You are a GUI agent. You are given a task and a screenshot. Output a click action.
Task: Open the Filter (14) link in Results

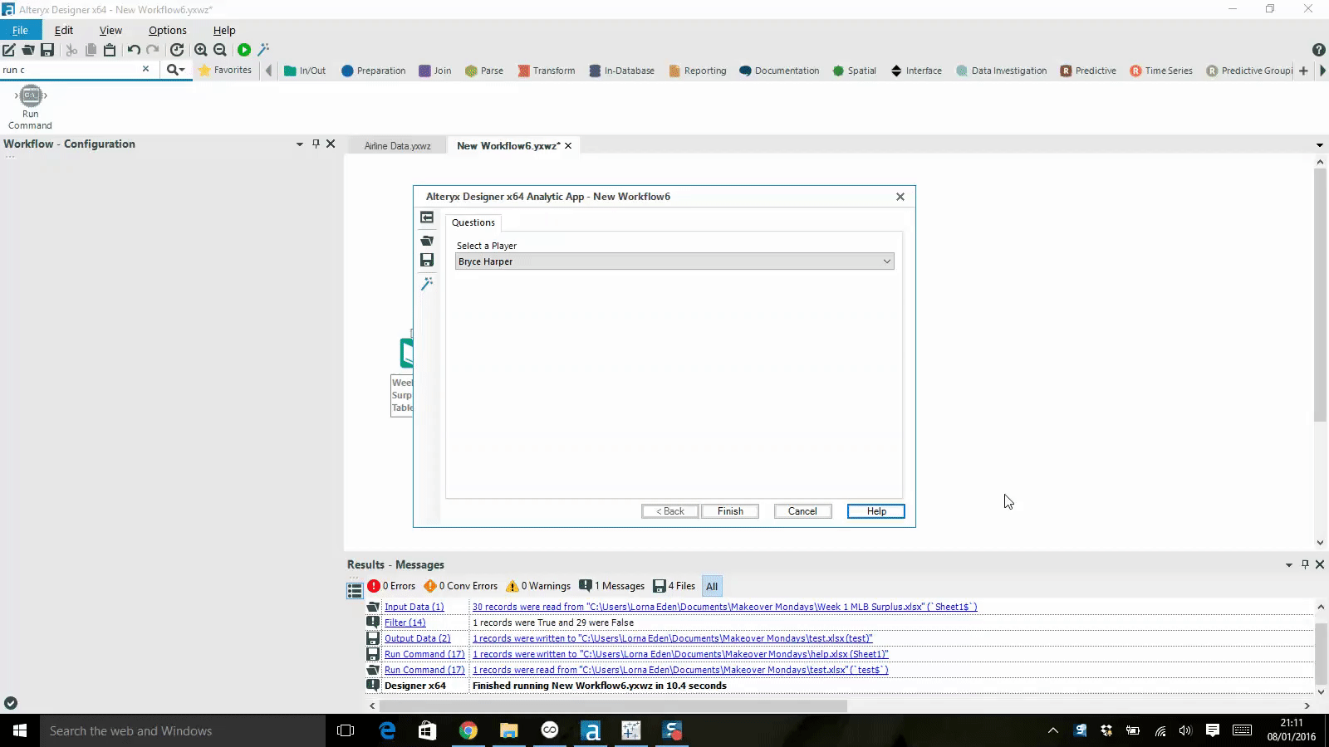point(405,622)
